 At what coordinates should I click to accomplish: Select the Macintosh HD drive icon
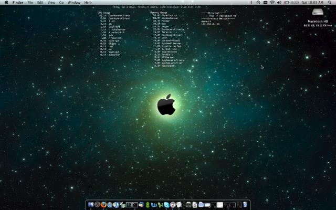coord(318,12)
